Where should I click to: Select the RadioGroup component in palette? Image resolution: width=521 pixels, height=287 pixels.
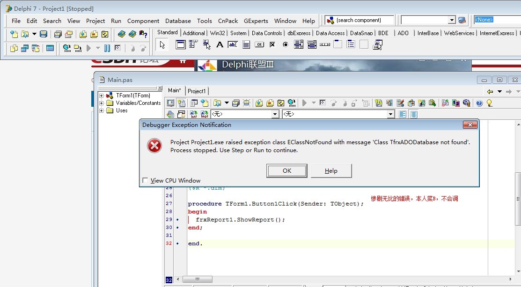point(351,44)
